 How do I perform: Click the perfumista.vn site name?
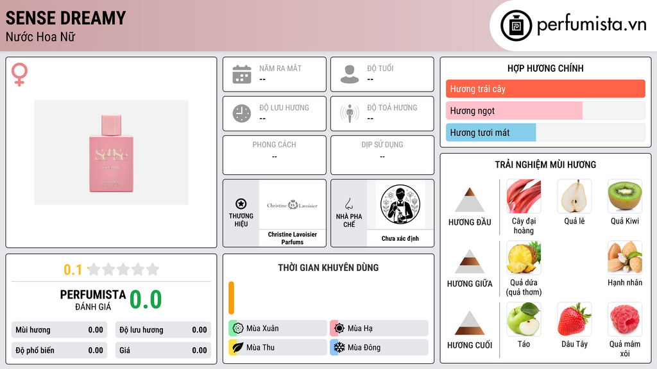[x=592, y=25]
